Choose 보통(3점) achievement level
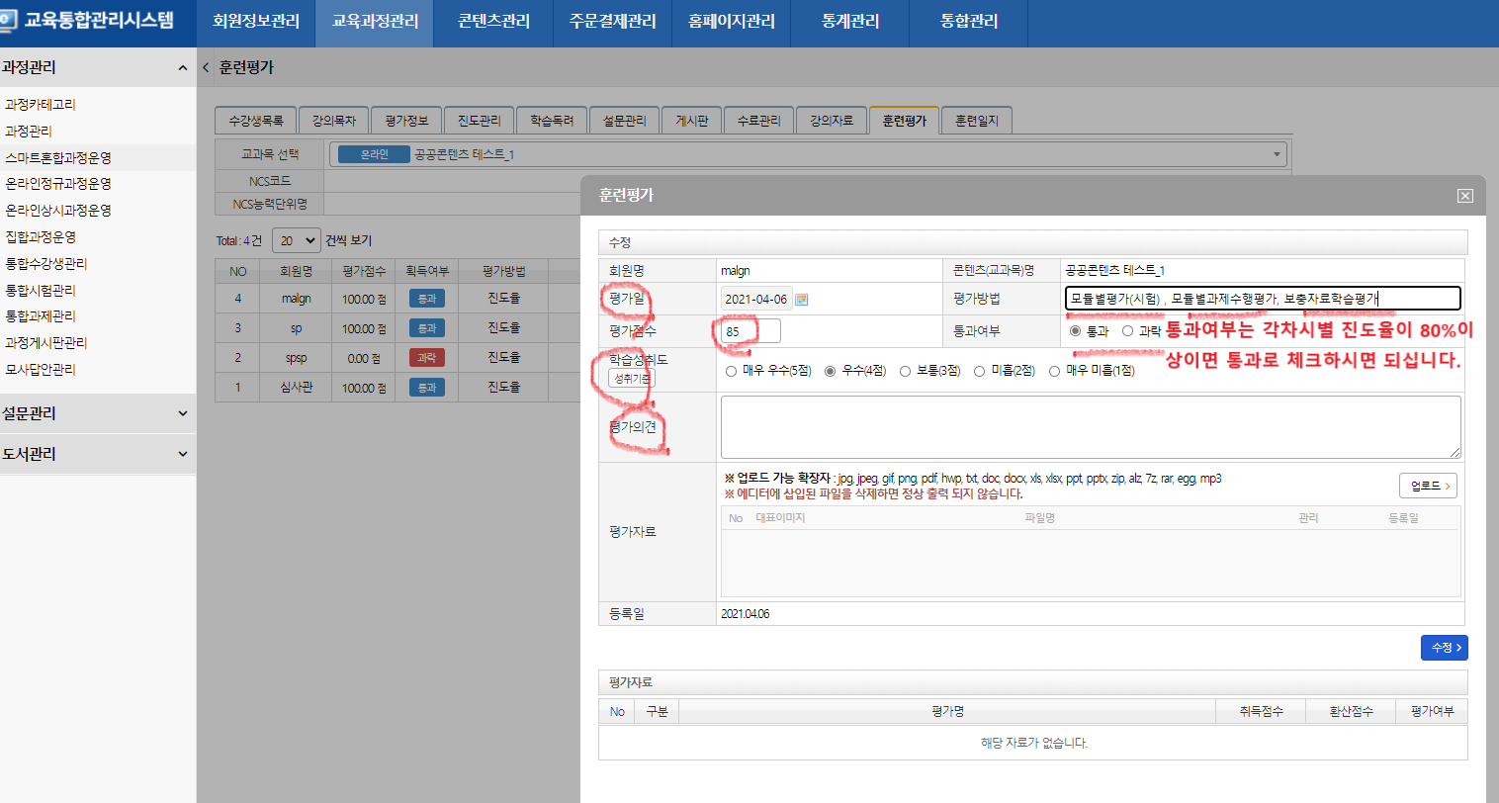 [x=905, y=371]
